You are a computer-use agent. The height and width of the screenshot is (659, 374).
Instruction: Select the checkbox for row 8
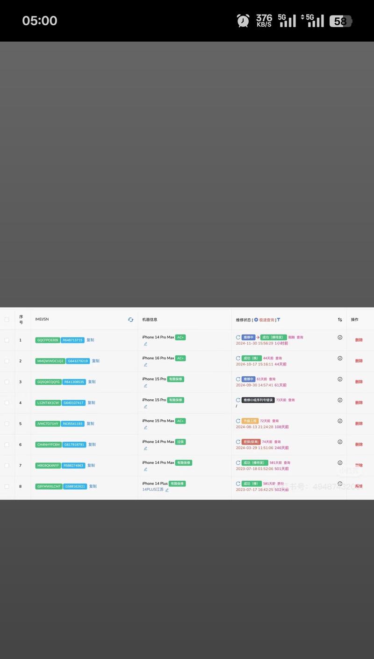pos(7,486)
